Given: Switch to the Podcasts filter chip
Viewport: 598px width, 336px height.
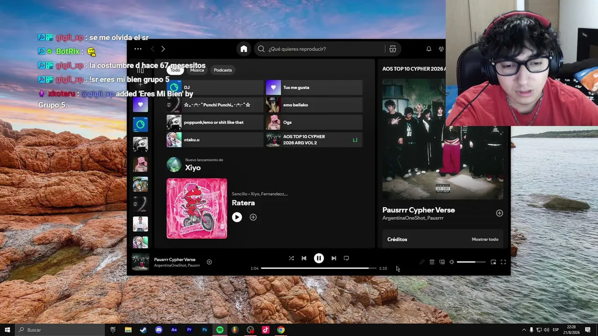Looking at the screenshot, I should click(223, 70).
